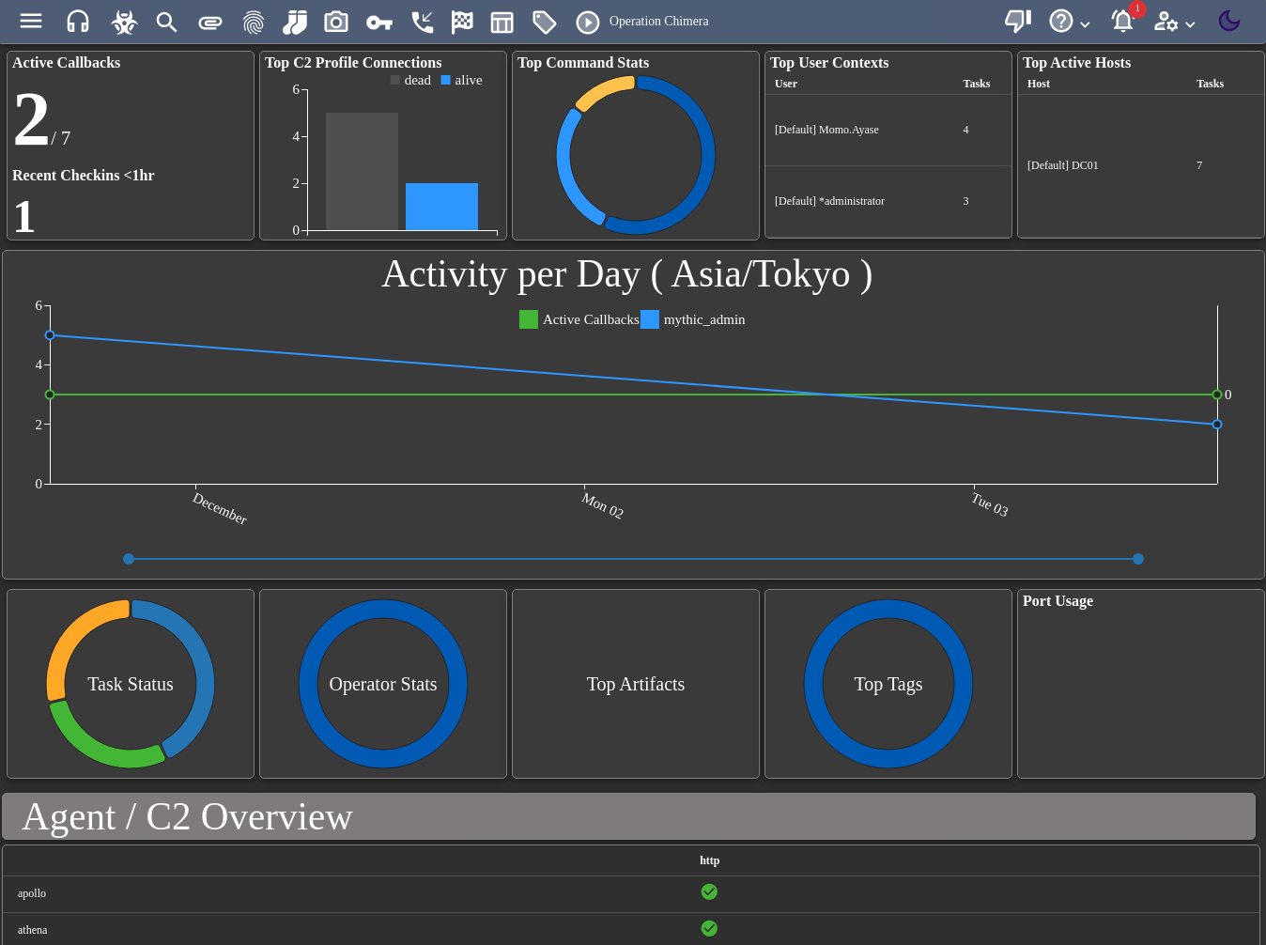Select the right handle of date range slider
Viewport: 1266px width, 945px height.
pyautogui.click(x=1138, y=559)
